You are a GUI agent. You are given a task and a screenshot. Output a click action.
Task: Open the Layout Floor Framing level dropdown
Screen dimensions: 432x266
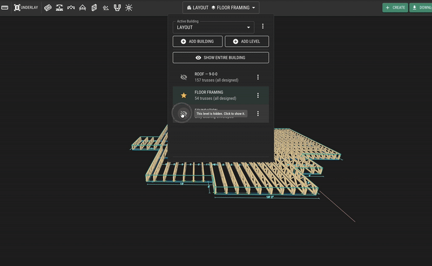click(x=221, y=8)
